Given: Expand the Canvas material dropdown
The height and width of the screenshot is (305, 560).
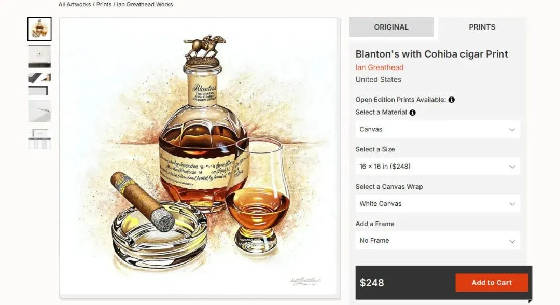Looking at the screenshot, I should 438,129.
